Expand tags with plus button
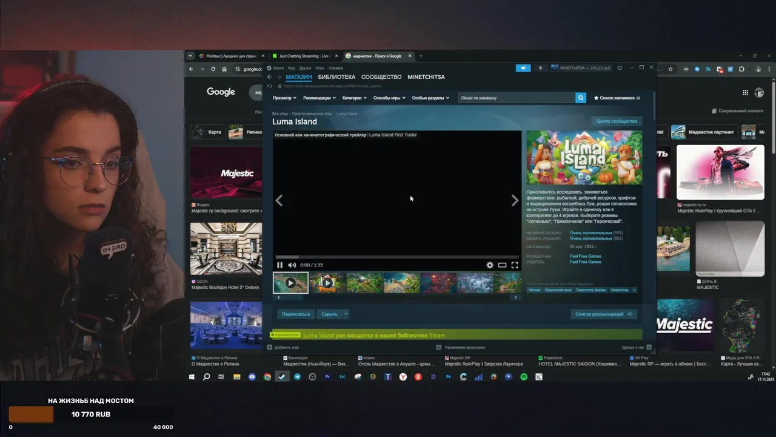The width and height of the screenshot is (776, 437). [x=634, y=290]
